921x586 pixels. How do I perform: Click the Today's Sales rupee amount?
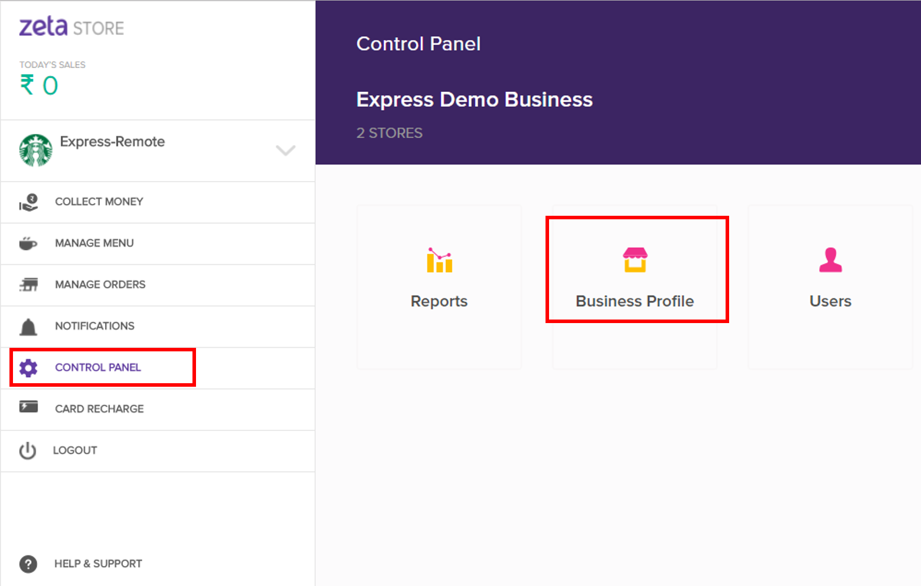pos(39,85)
